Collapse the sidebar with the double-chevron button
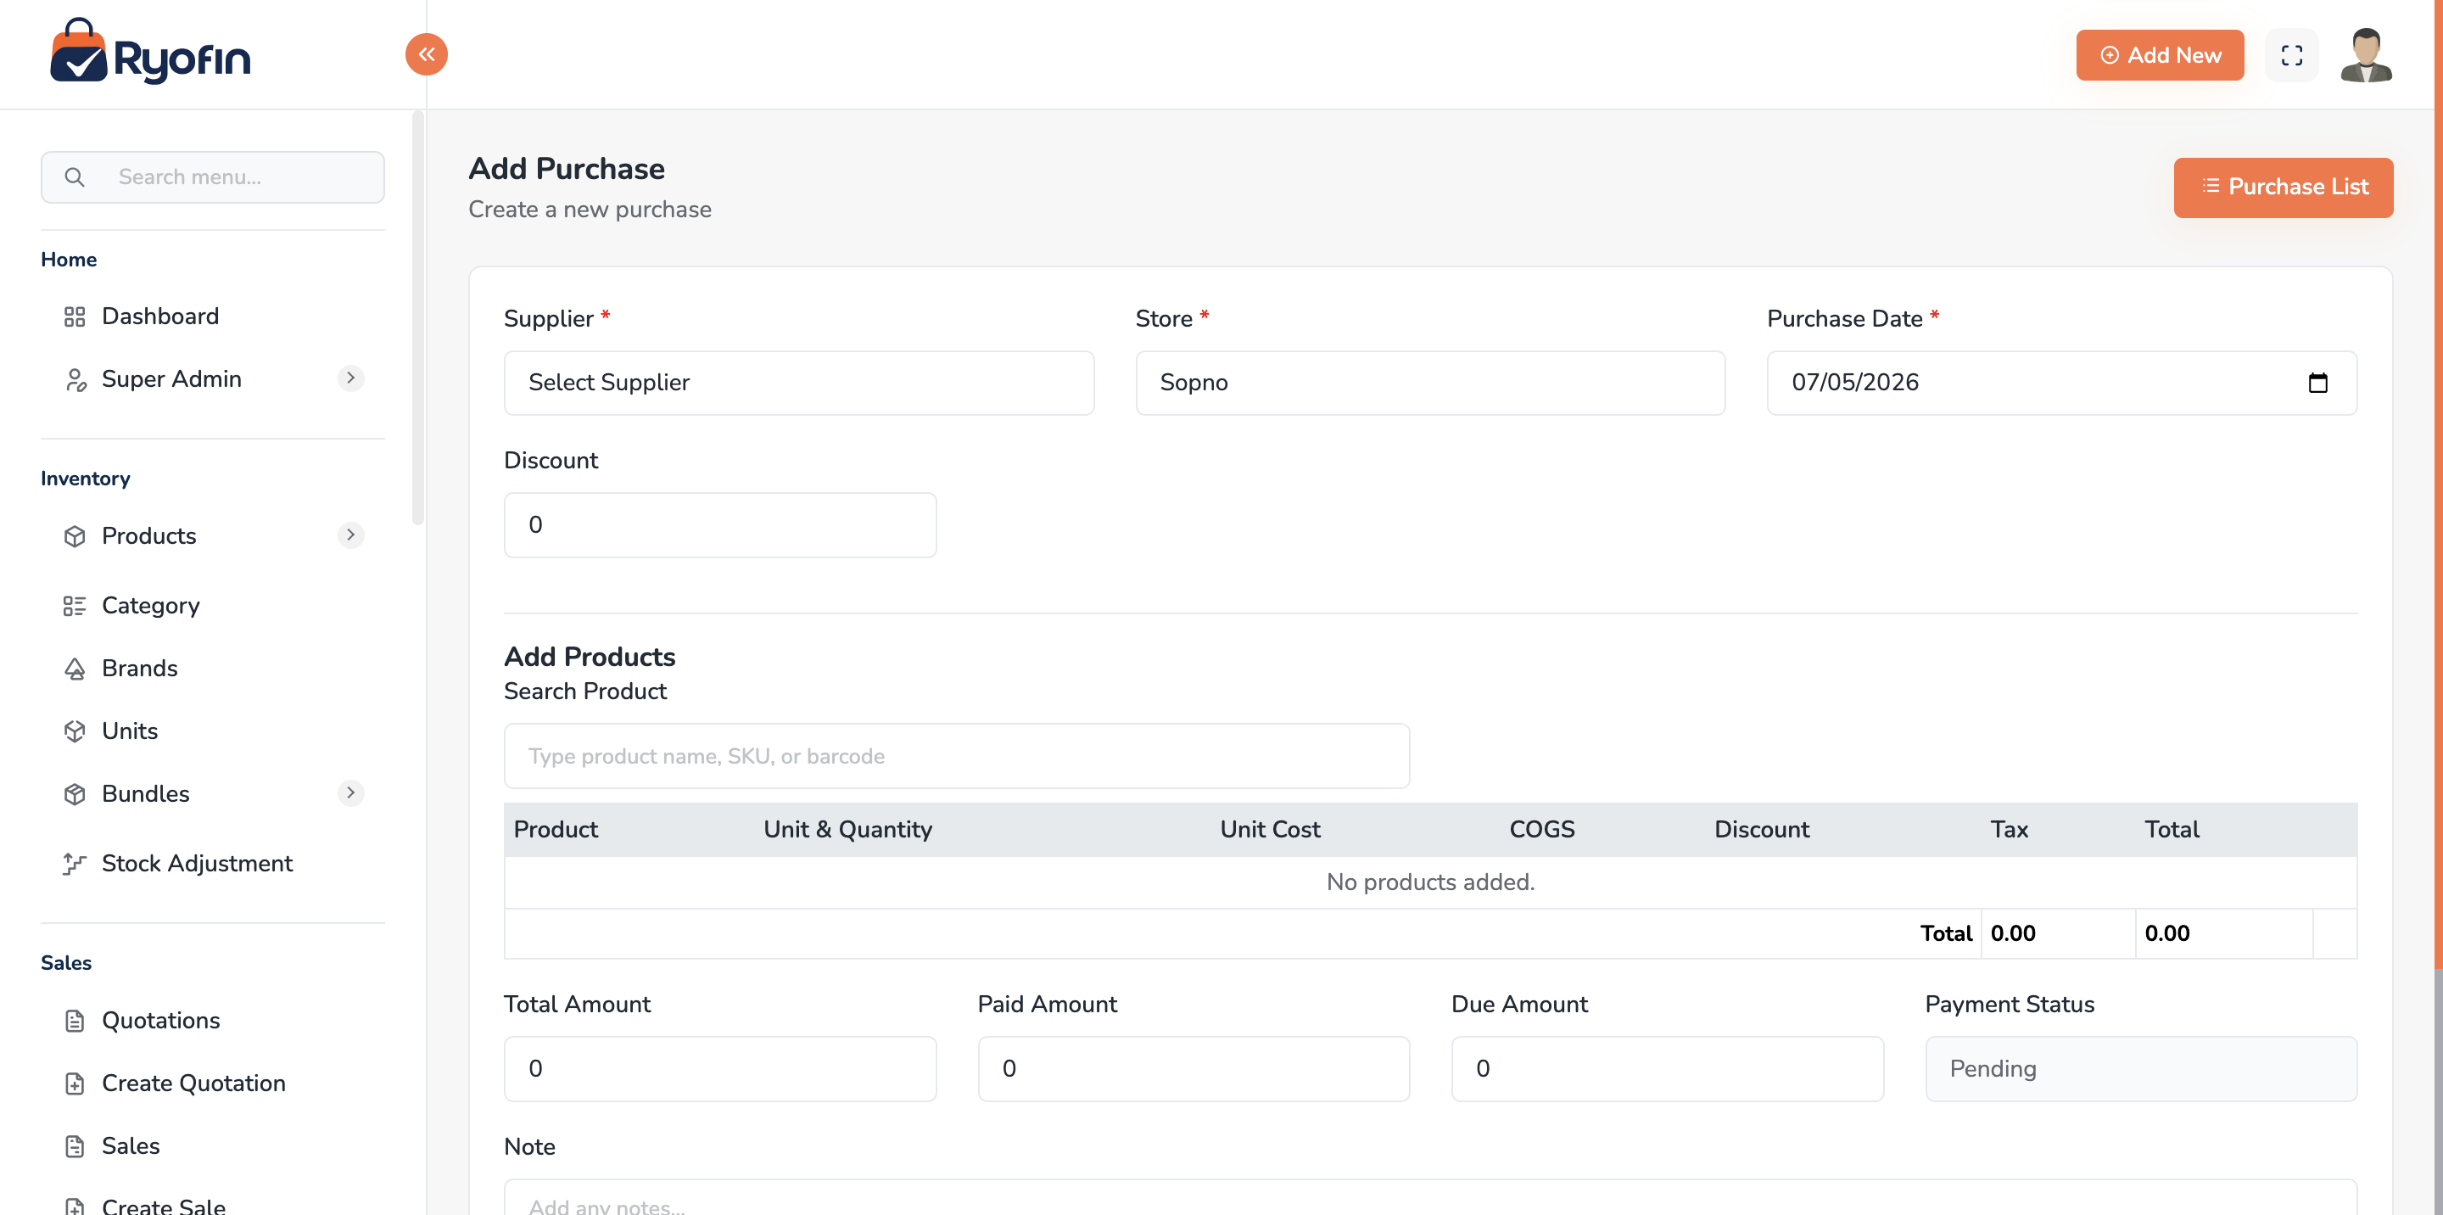Screen dimensions: 2443x1215 427,54
